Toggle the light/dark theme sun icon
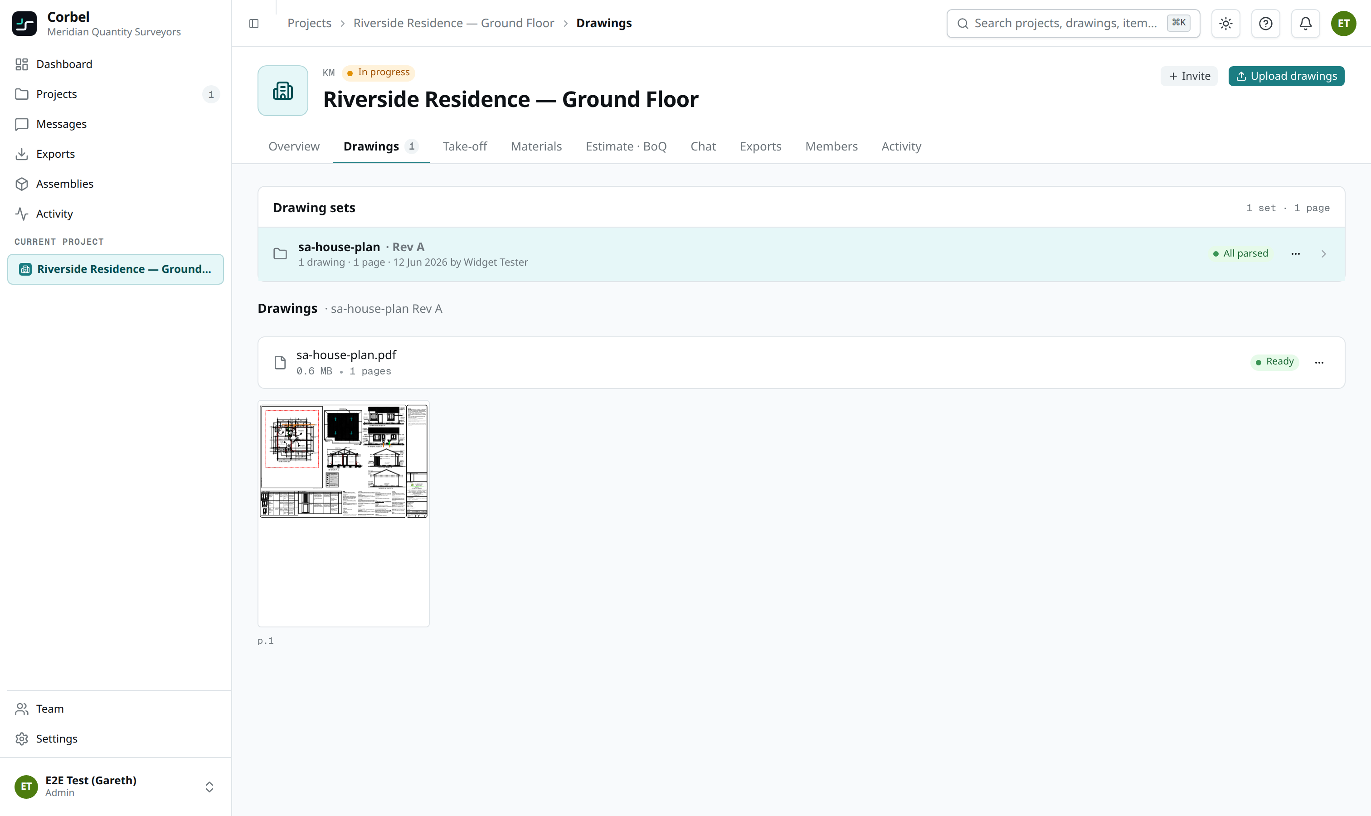Screen dimensions: 1371x816 [x=1225, y=24]
